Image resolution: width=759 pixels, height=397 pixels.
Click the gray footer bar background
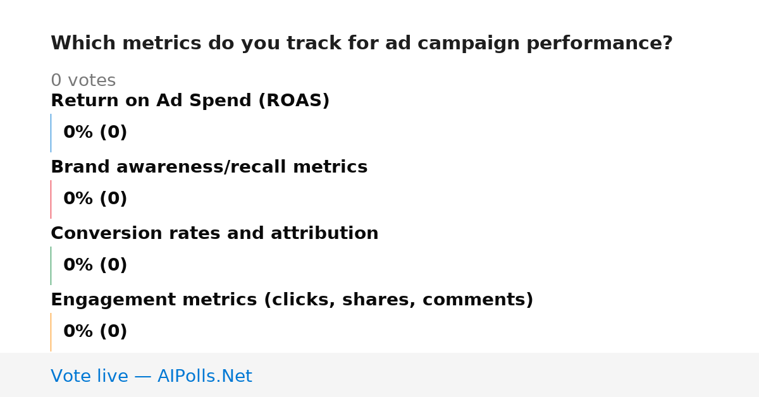(506, 375)
